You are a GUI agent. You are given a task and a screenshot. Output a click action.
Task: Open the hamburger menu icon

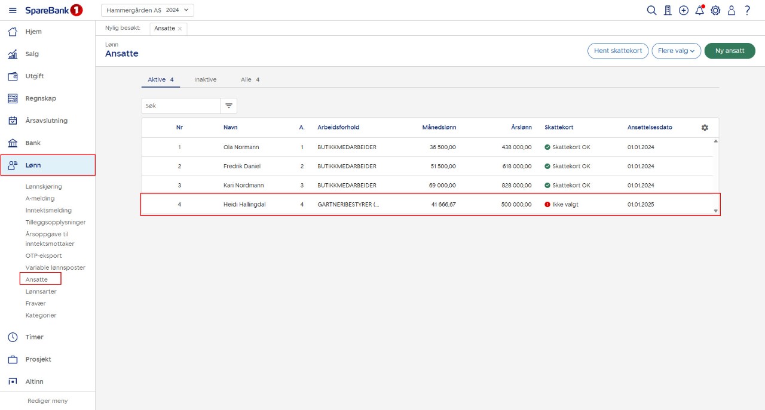[13, 10]
